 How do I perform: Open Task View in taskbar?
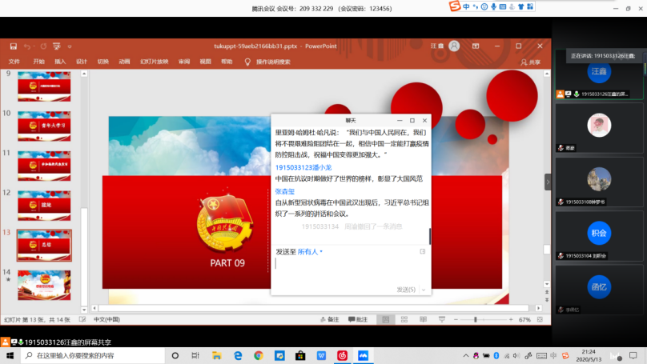pos(195,355)
